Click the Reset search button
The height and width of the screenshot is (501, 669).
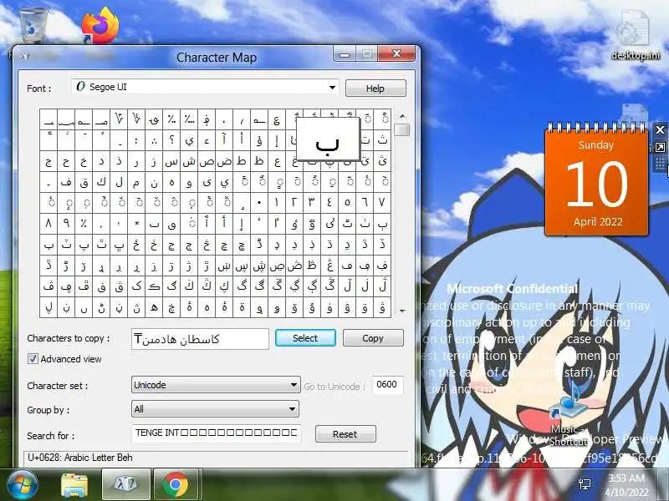(345, 434)
